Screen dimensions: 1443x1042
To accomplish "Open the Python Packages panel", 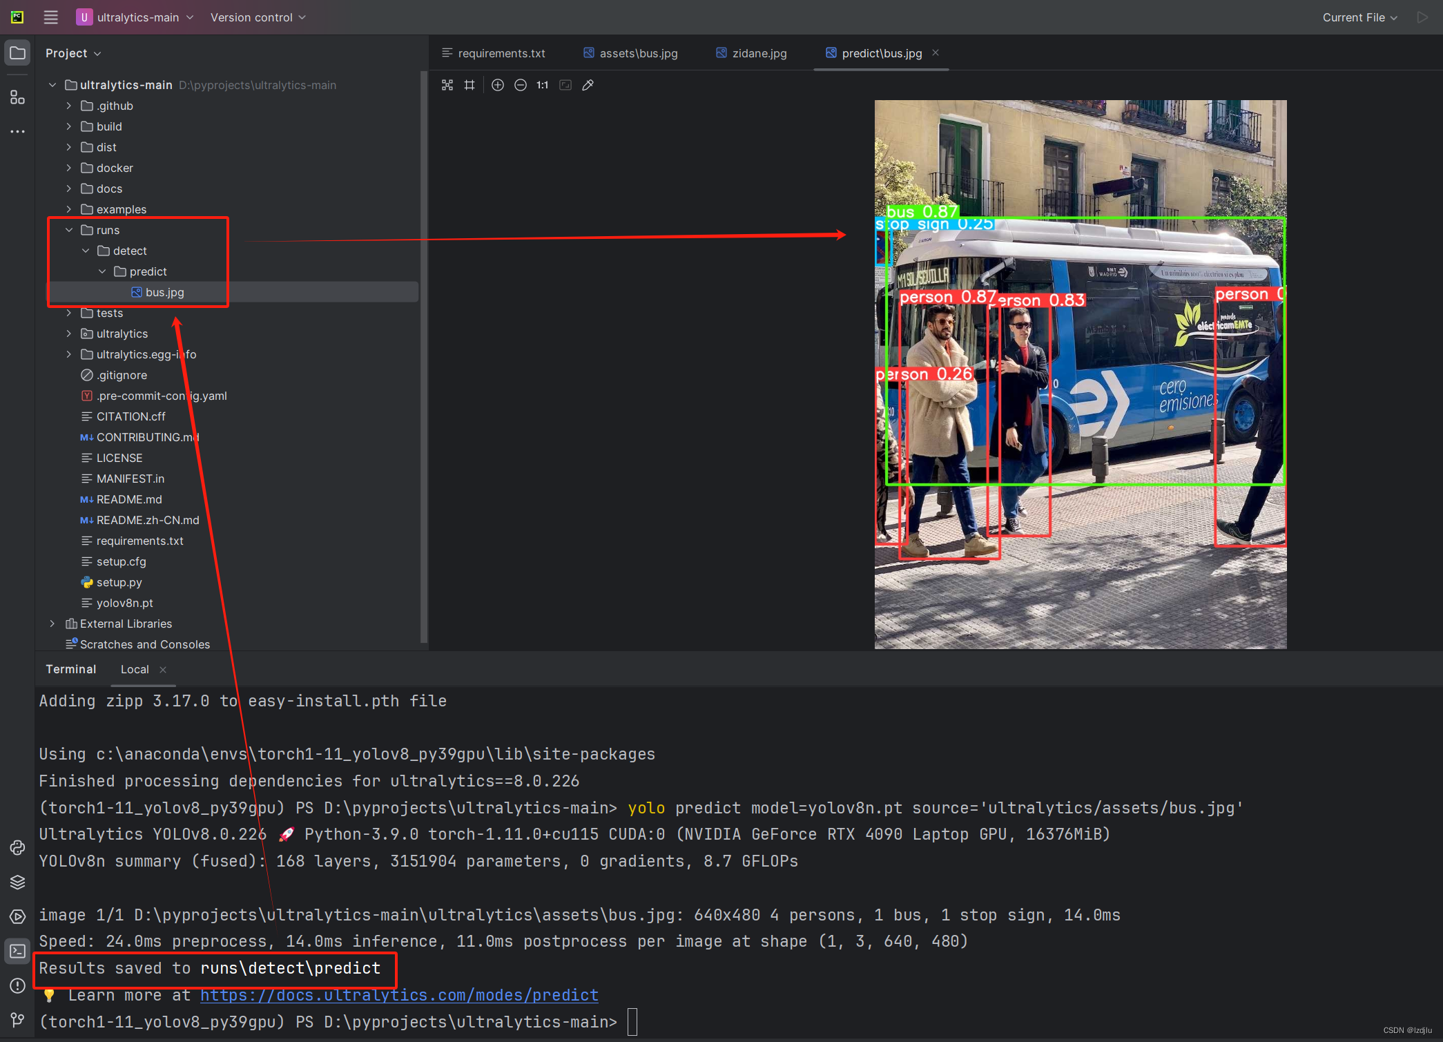I will (x=17, y=882).
